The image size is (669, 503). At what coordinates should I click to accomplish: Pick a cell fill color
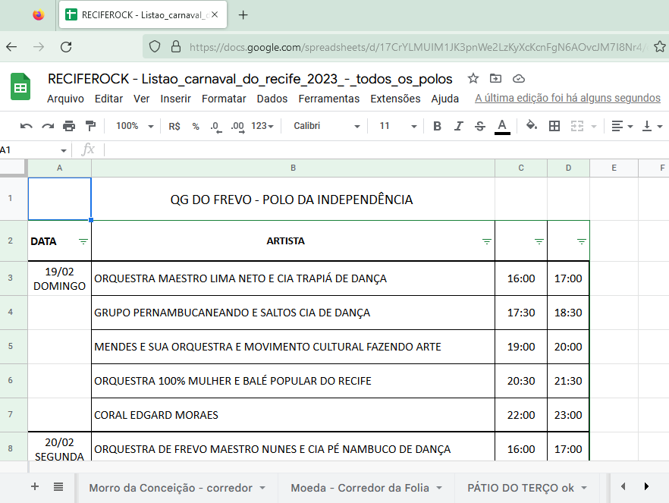coord(531,126)
